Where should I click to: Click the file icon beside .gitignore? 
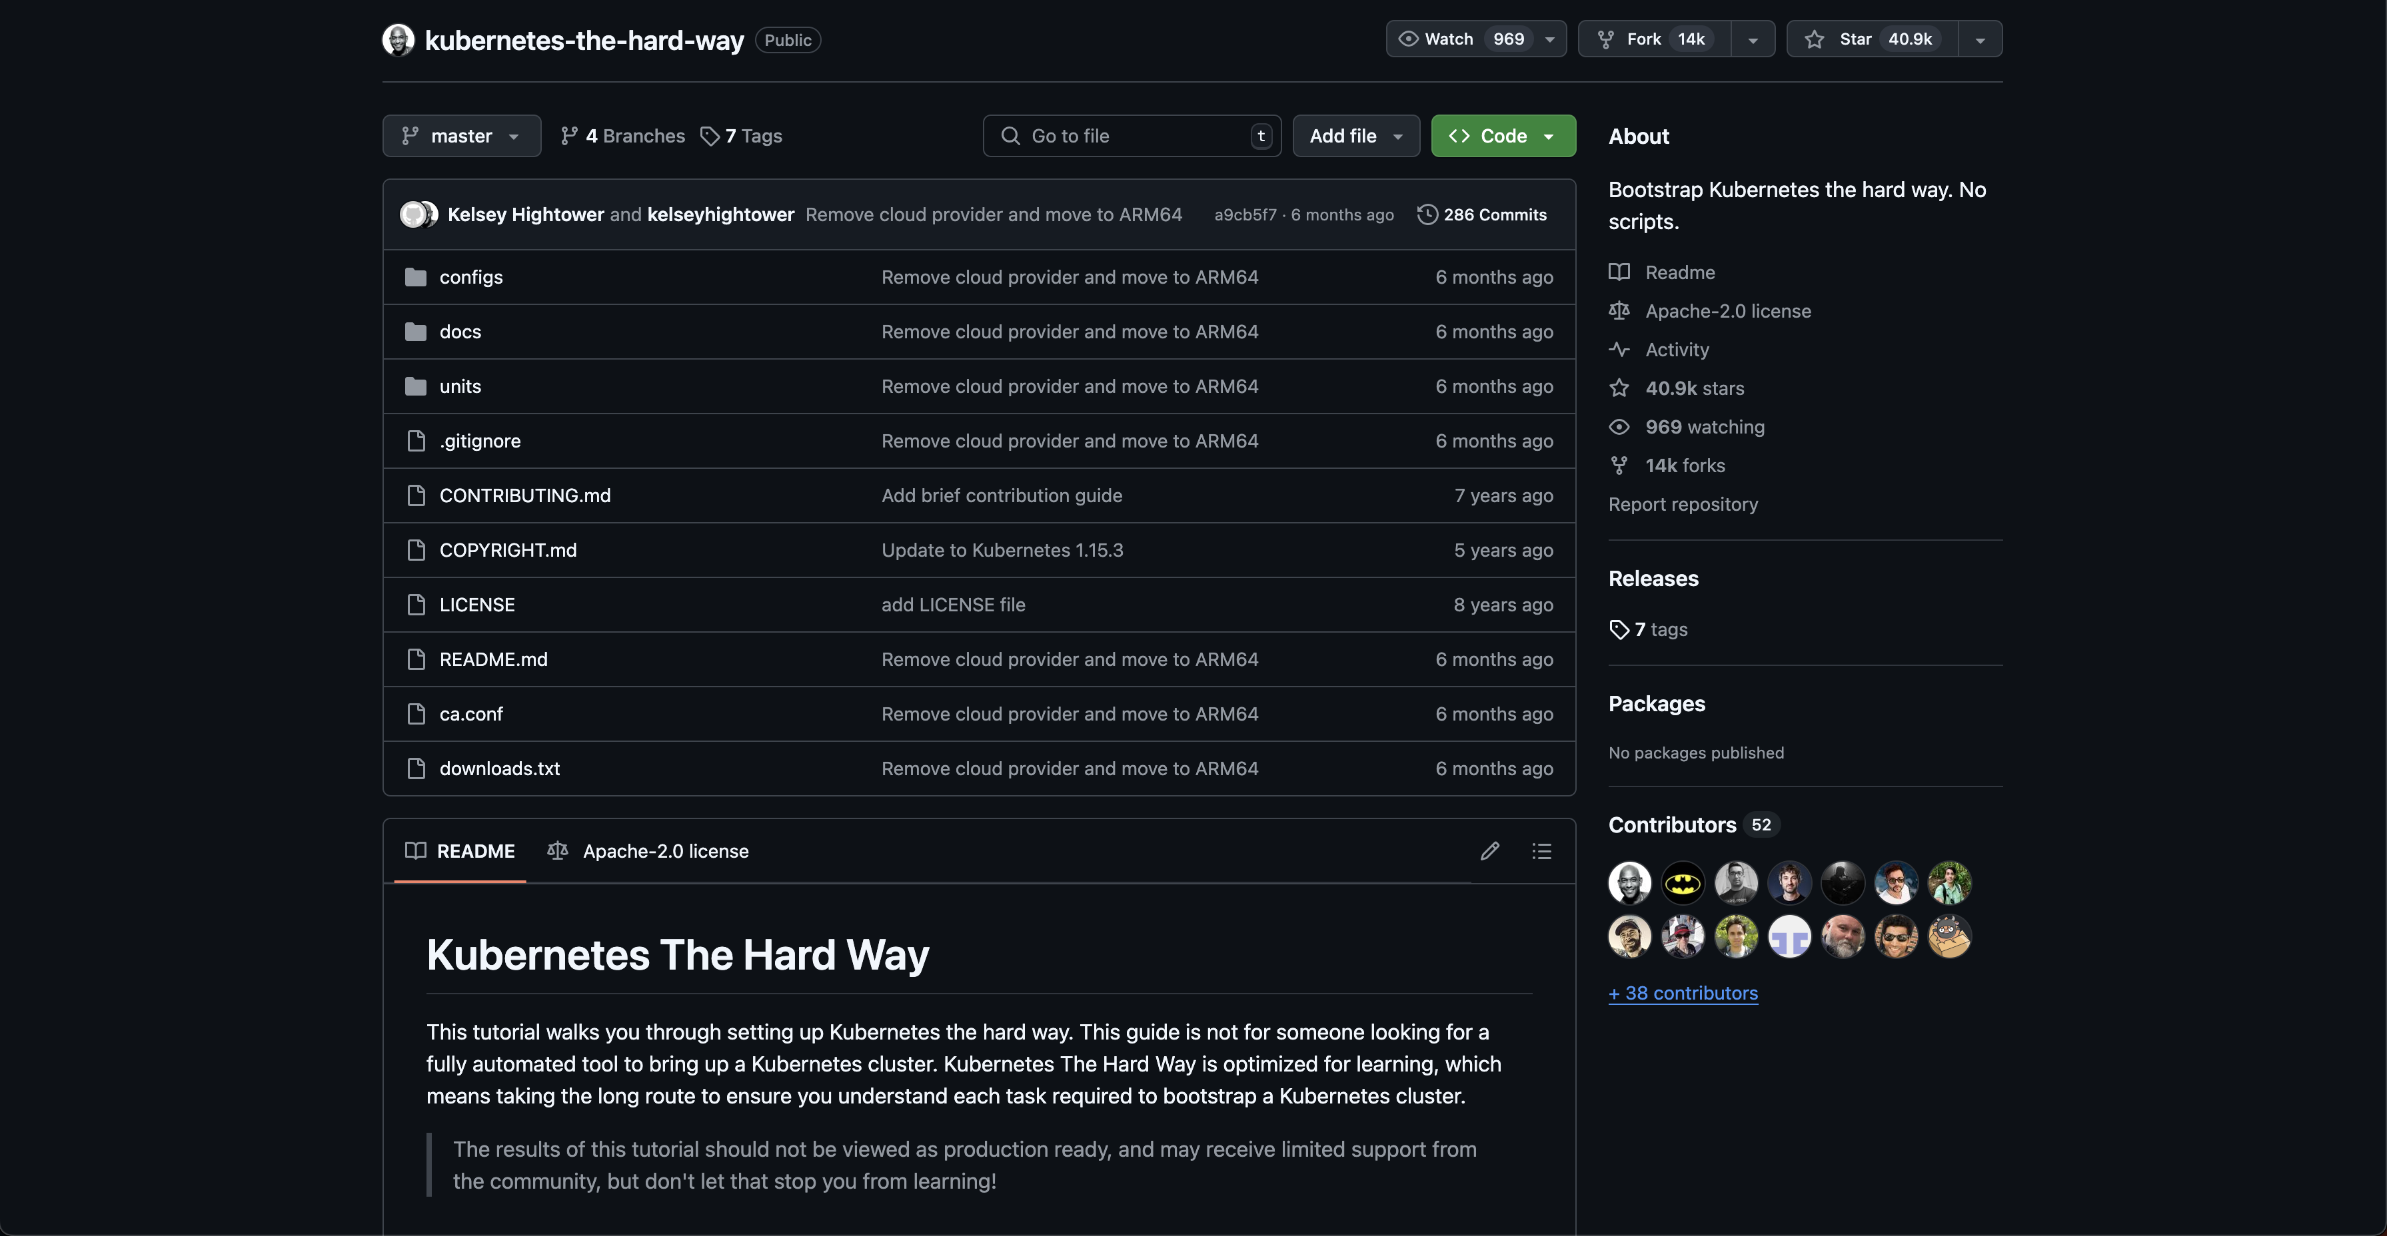(417, 442)
